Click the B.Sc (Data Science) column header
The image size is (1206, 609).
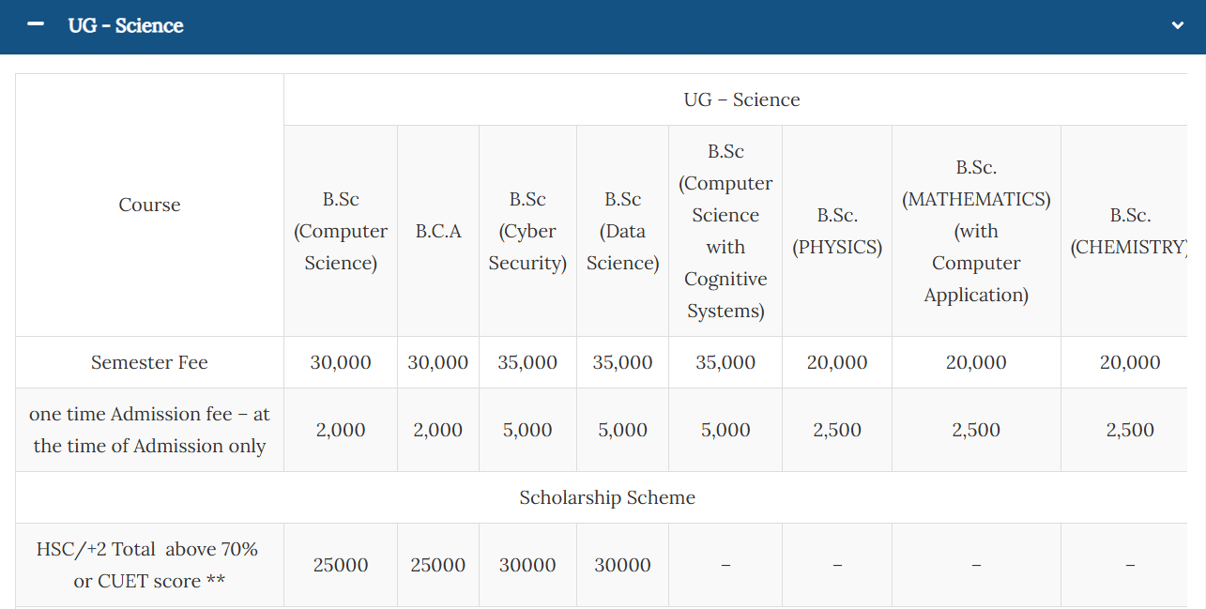[x=623, y=231]
